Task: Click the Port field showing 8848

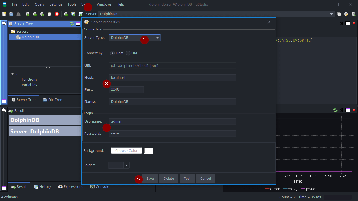Action: [126, 90]
